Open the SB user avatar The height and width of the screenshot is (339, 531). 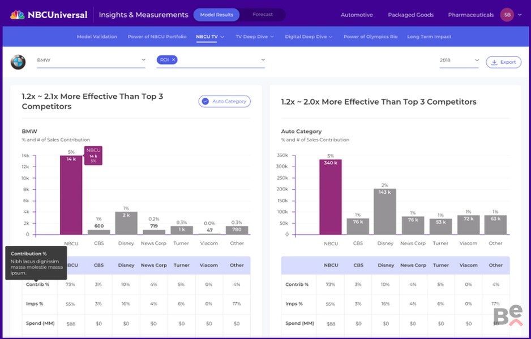point(507,15)
